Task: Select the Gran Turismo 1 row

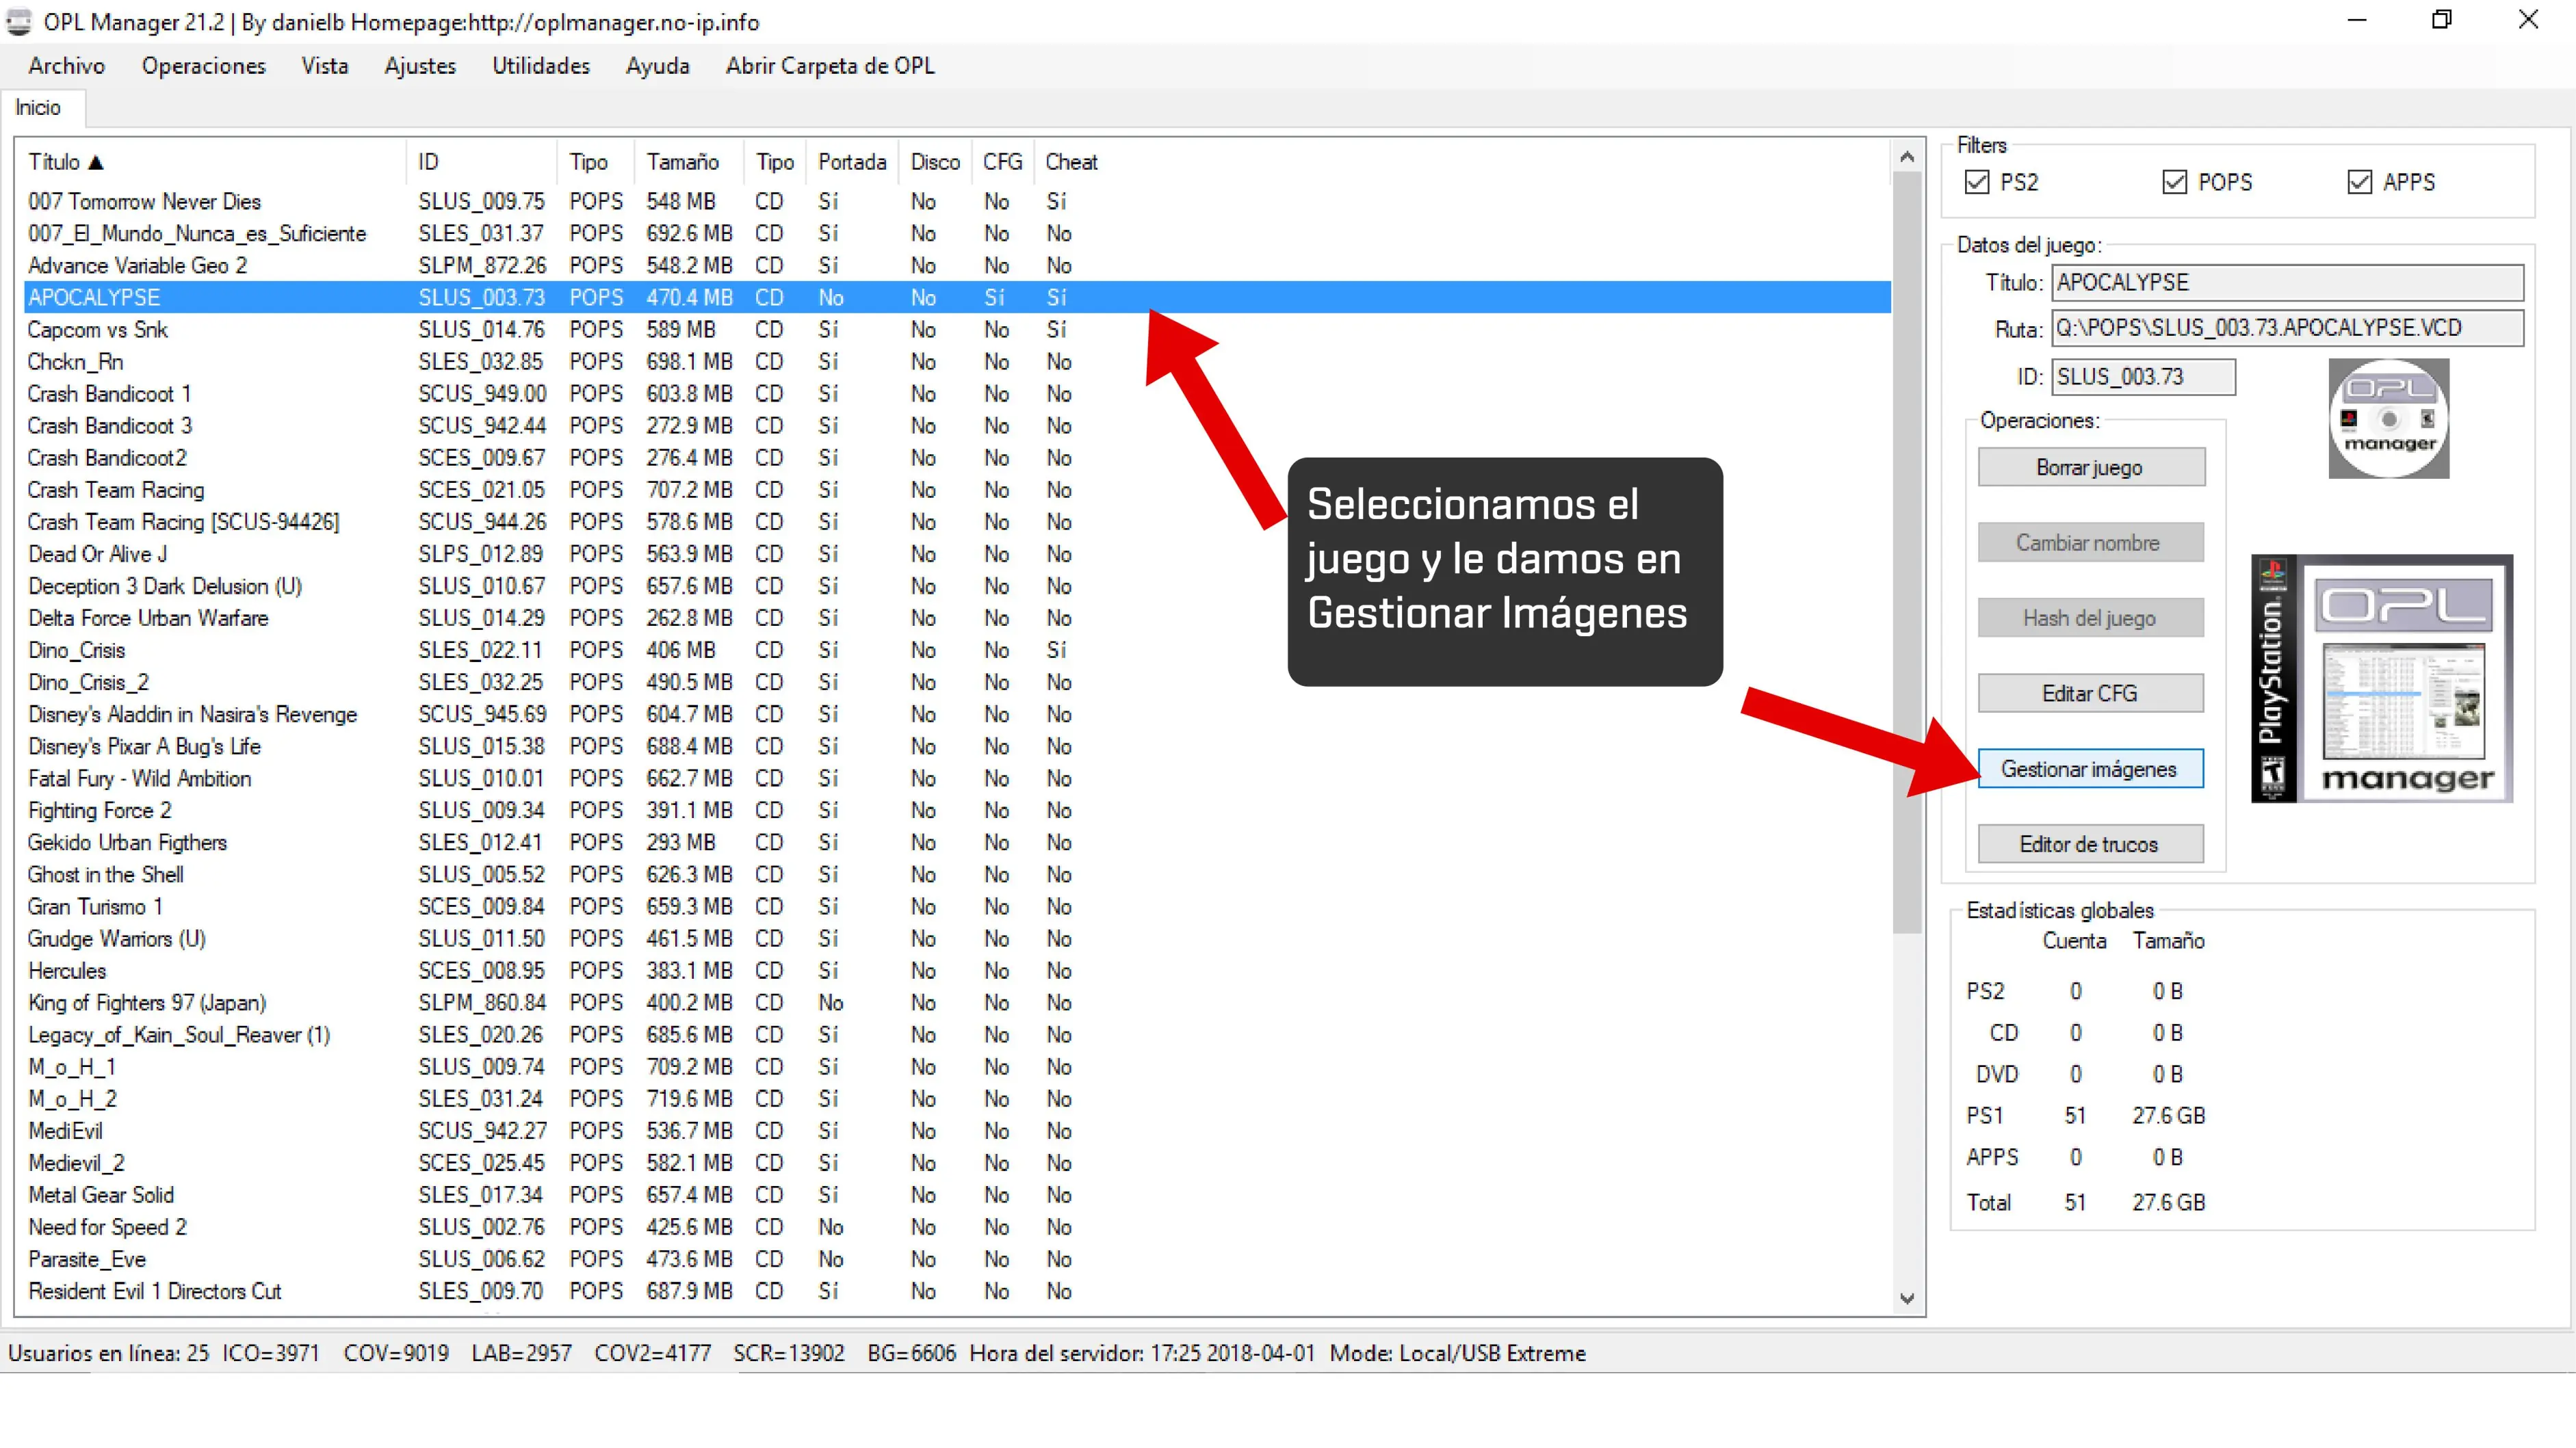Action: [x=957, y=906]
